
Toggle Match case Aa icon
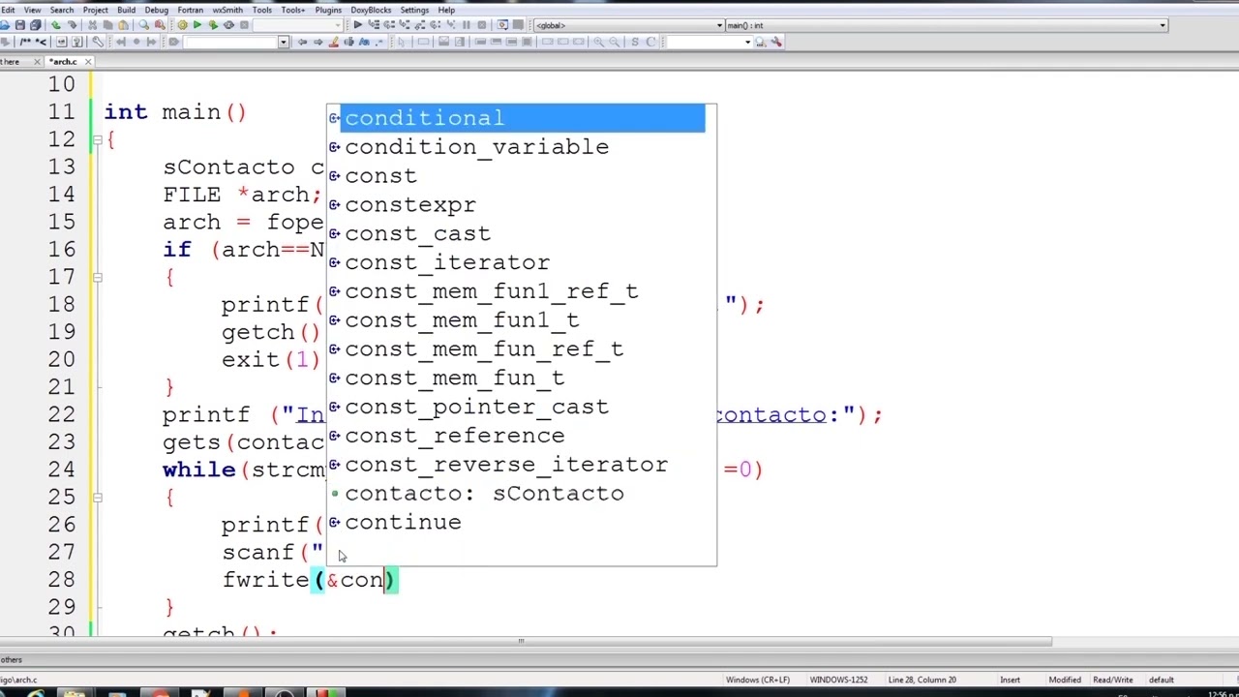click(364, 42)
